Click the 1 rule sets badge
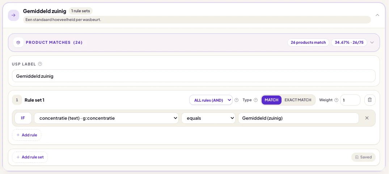This screenshot has width=389, height=174. click(81, 11)
